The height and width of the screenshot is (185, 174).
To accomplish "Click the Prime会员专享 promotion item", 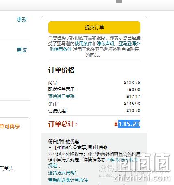I will pos(81,147).
